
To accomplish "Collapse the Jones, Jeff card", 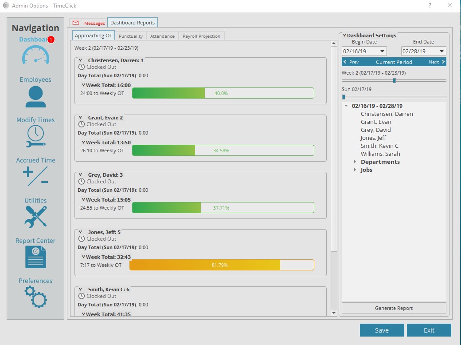I will tap(80, 232).
